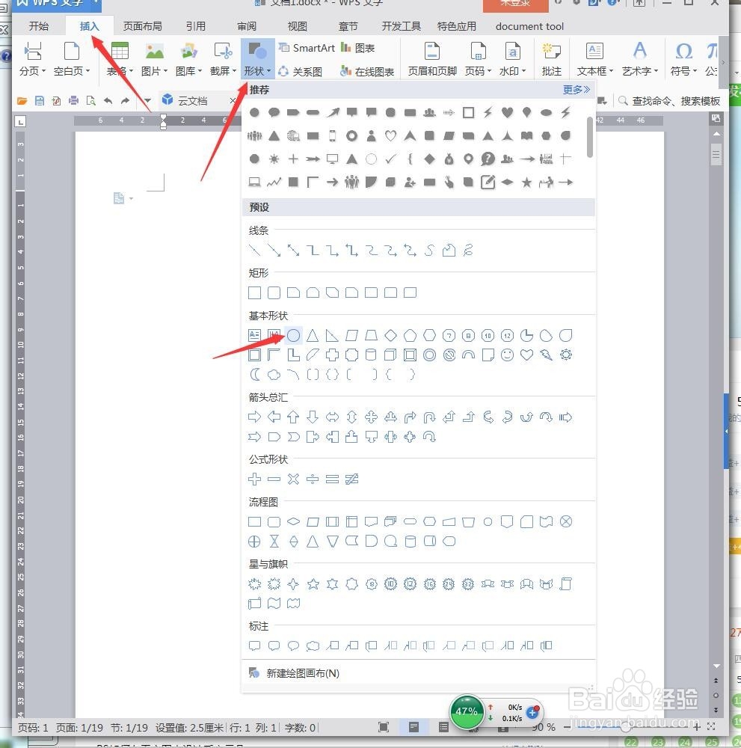Insert a 图表 chart
The height and width of the screenshot is (748, 741).
[x=357, y=48]
